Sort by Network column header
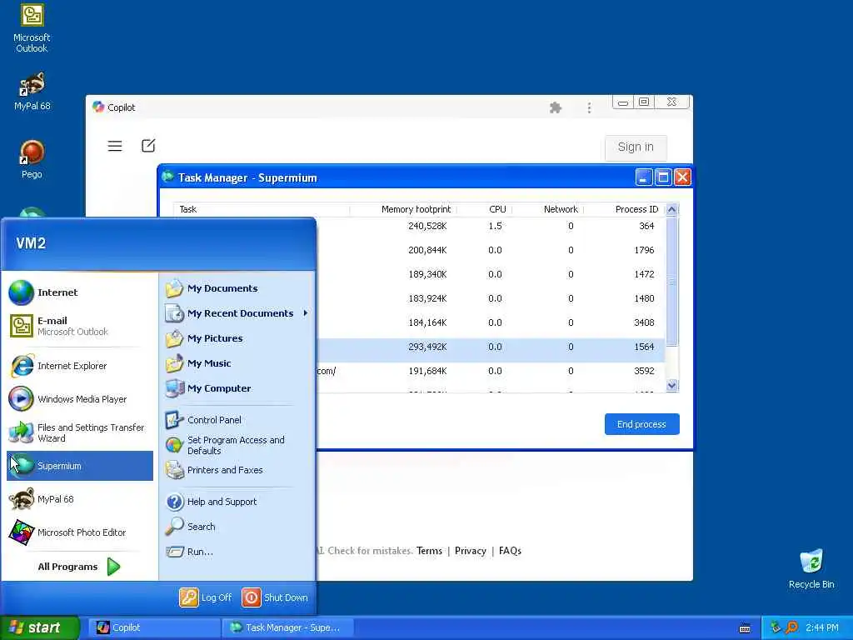The height and width of the screenshot is (640, 853). (547, 209)
